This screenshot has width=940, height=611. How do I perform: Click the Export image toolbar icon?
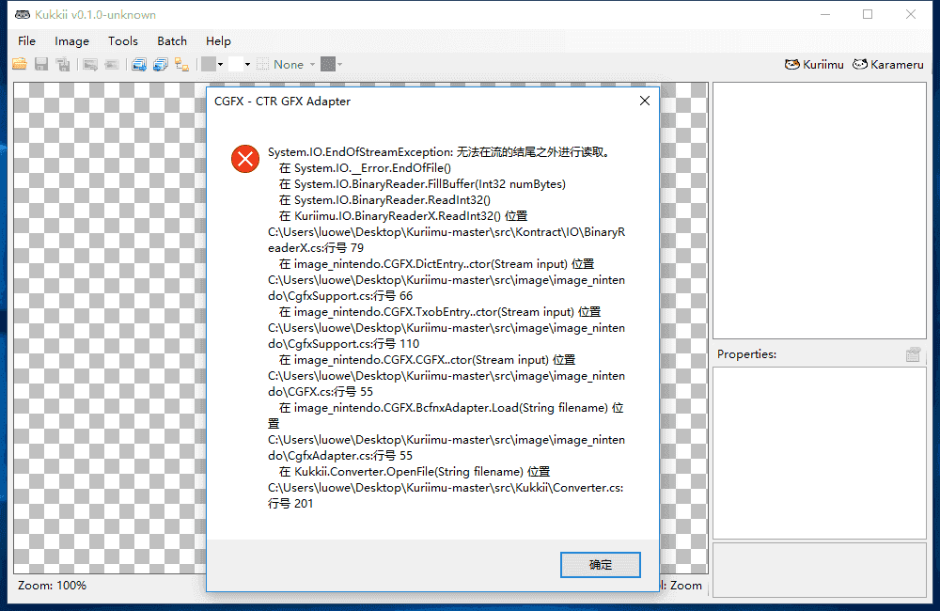click(90, 64)
